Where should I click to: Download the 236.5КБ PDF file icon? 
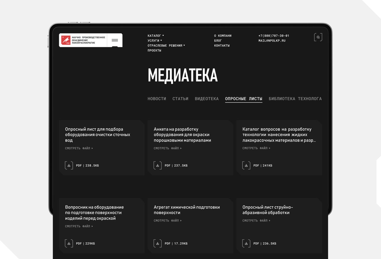(x=246, y=243)
